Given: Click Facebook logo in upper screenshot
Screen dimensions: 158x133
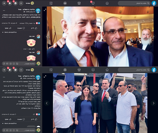Looking at the screenshot, I should click(x=154, y=3).
